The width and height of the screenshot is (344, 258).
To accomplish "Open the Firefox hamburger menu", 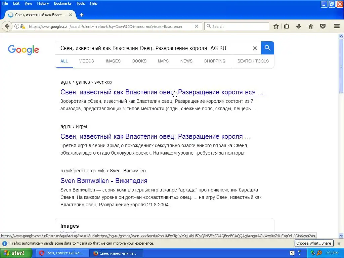I will [x=337, y=26].
